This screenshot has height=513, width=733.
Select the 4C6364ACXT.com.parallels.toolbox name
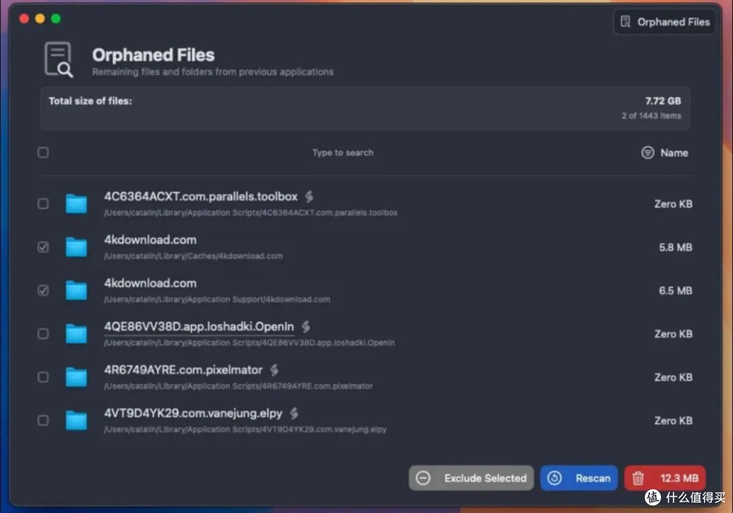coord(200,197)
